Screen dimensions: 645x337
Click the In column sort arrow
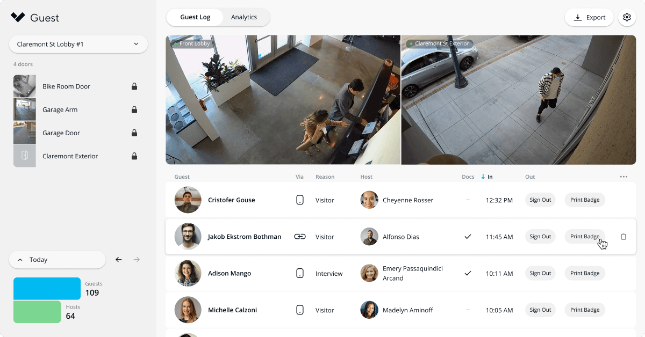483,177
